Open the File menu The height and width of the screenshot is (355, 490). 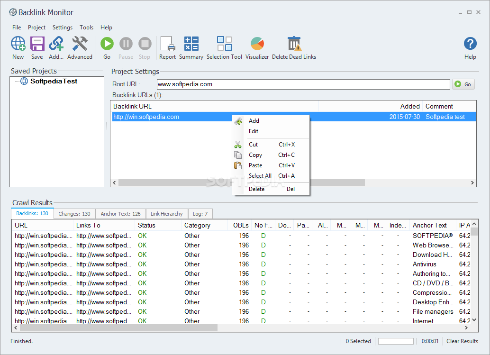coord(17,27)
